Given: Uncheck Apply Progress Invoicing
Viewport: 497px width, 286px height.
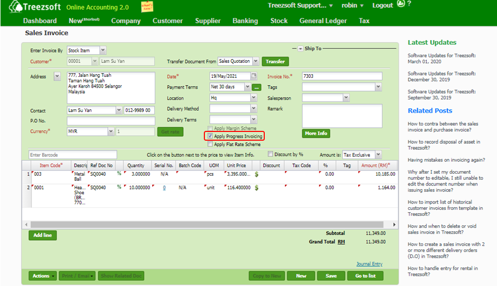Looking at the screenshot, I should click(210, 136).
